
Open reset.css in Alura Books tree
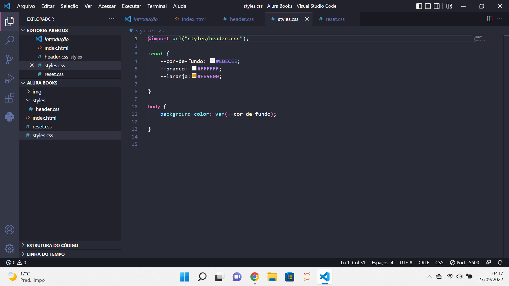(x=70, y=127)
